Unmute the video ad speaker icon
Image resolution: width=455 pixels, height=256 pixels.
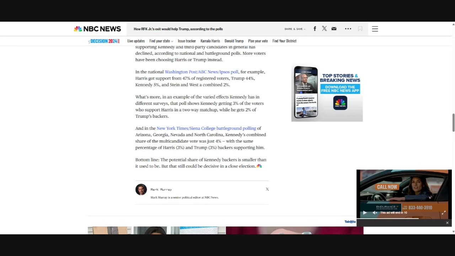(375, 213)
